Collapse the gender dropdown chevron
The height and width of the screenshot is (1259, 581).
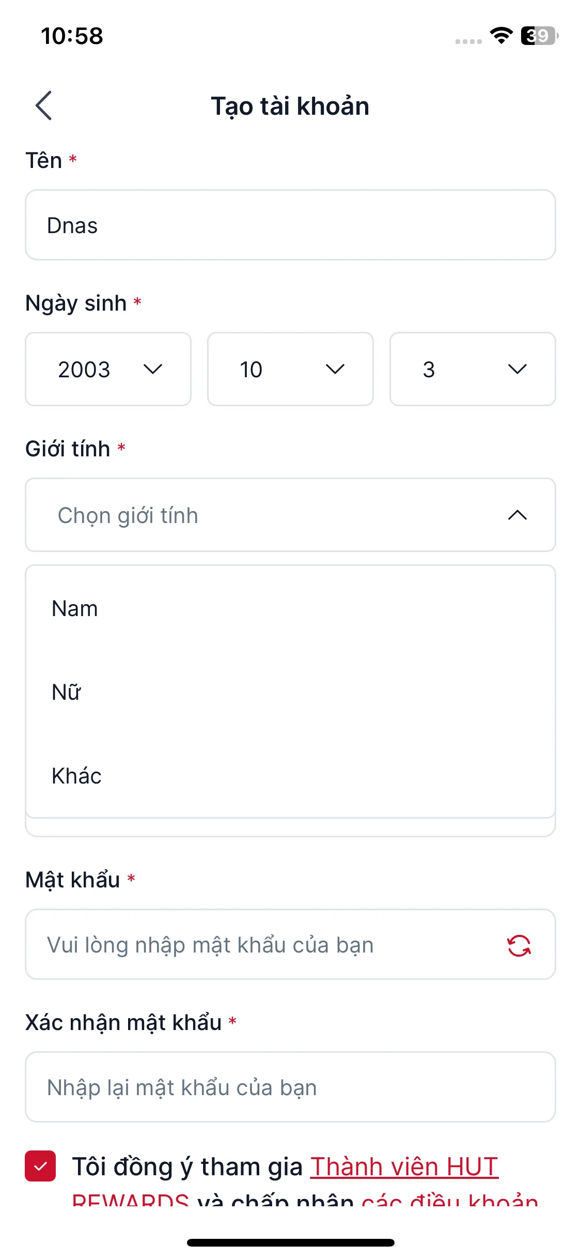tap(517, 515)
